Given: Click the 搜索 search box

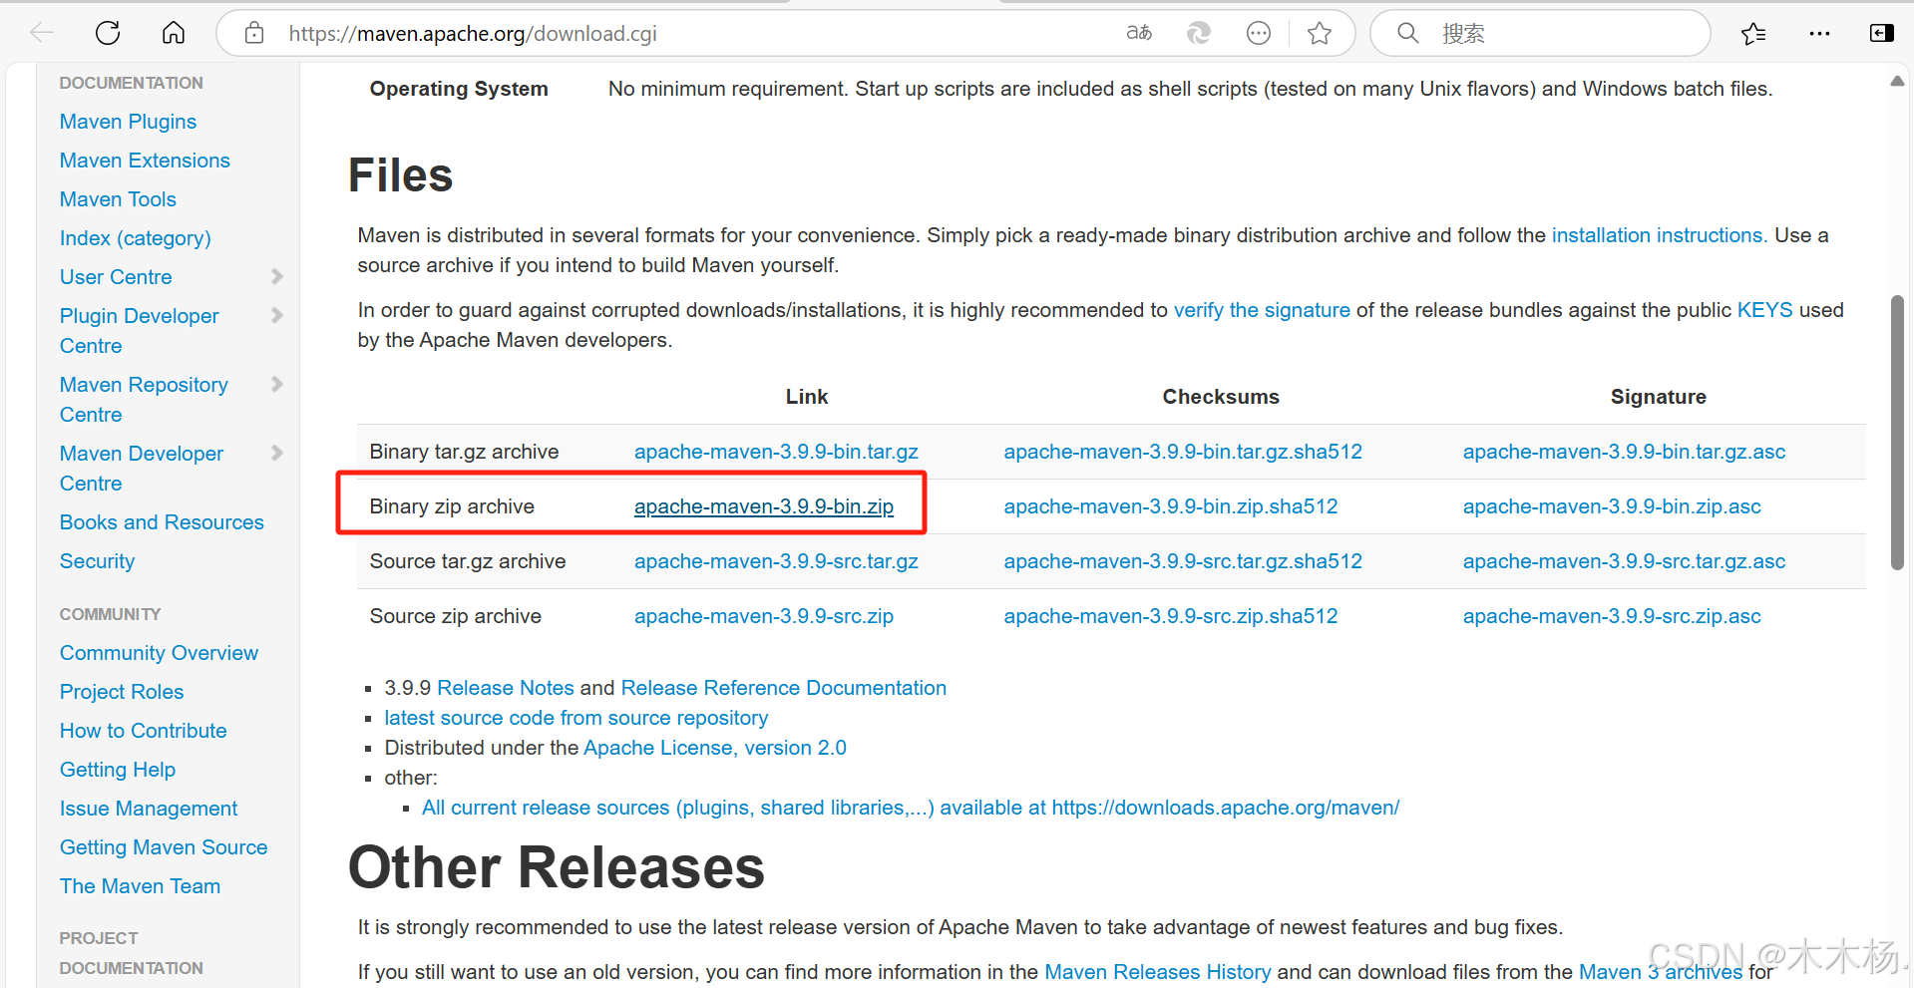Looking at the screenshot, I should pyautogui.click(x=1540, y=33).
